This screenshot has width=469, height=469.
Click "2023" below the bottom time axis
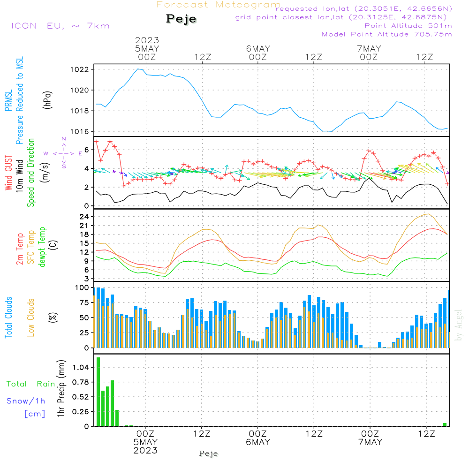point(145,450)
